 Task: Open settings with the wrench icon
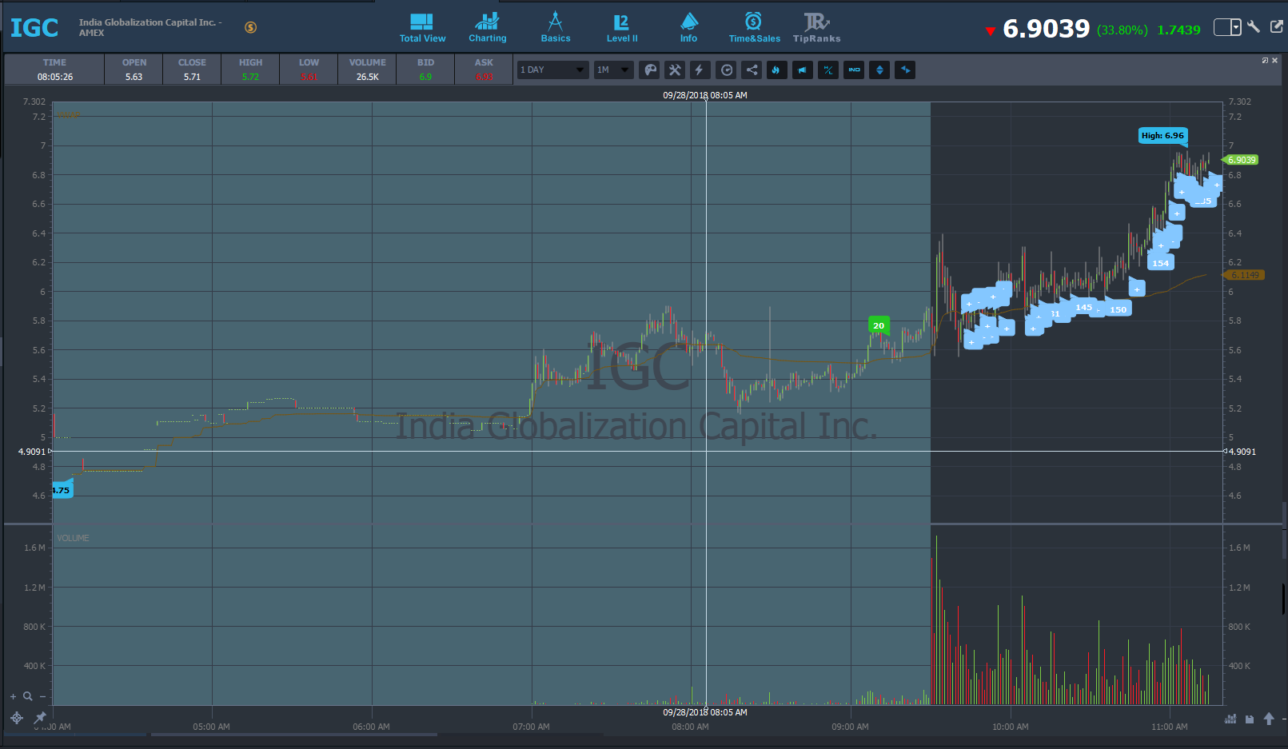coord(1254,27)
